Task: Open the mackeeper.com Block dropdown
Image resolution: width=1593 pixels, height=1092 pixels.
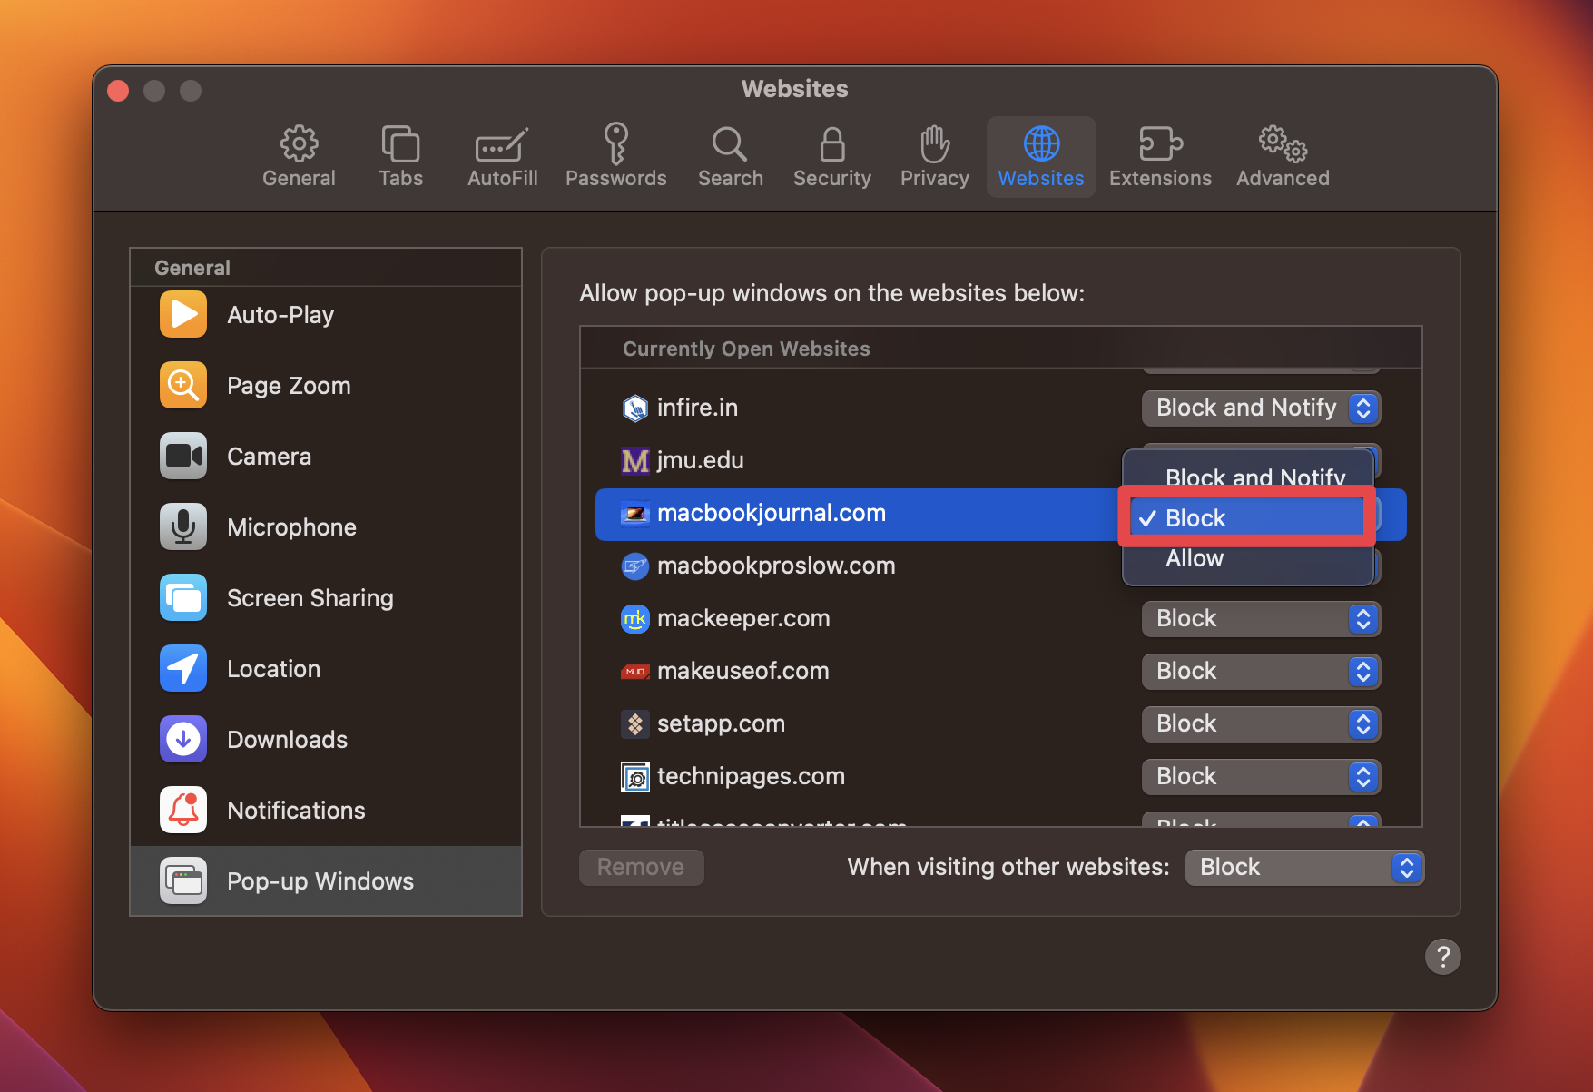Action: pos(1260,619)
